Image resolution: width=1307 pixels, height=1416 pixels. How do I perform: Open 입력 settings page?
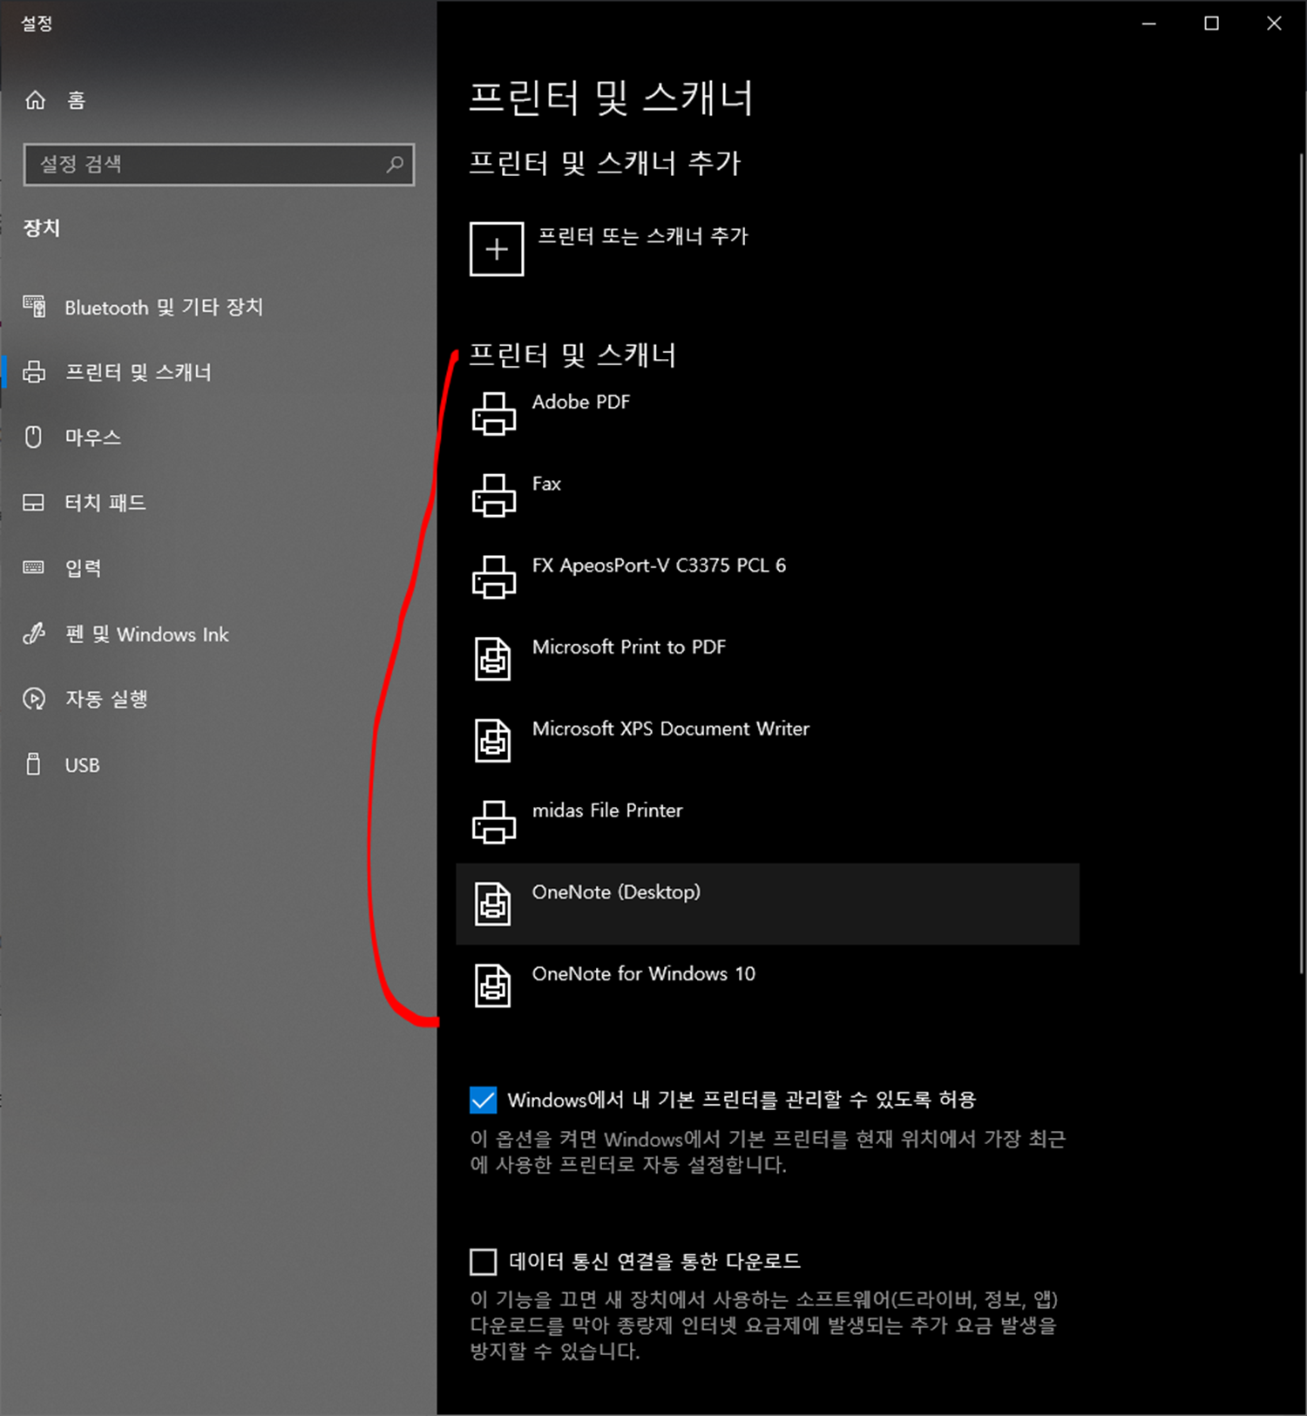83,568
